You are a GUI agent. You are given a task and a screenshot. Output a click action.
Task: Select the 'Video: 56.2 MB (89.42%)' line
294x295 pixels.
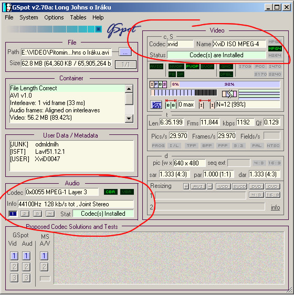67,118
